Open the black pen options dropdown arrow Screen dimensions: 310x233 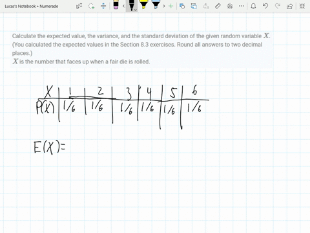pos(135,10)
